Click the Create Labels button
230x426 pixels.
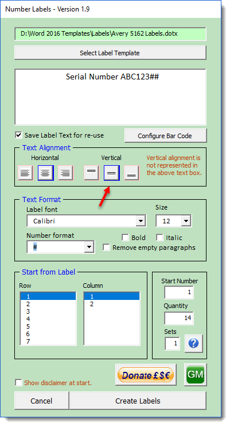pos(138,401)
